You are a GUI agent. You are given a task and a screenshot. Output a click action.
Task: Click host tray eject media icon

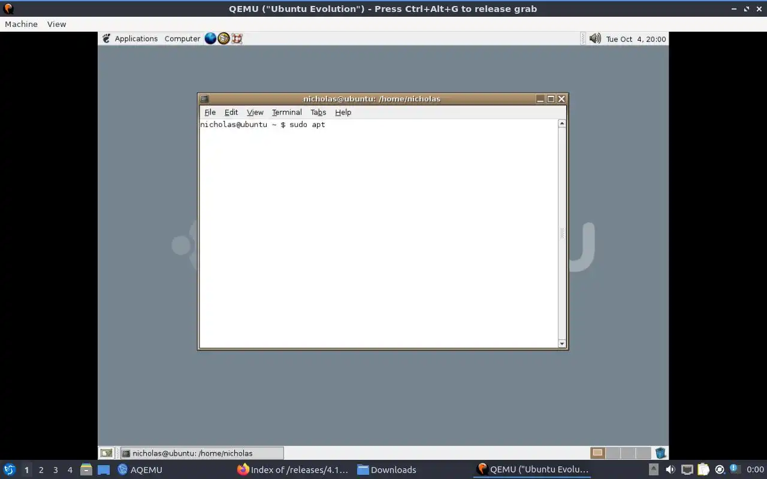tap(654, 469)
